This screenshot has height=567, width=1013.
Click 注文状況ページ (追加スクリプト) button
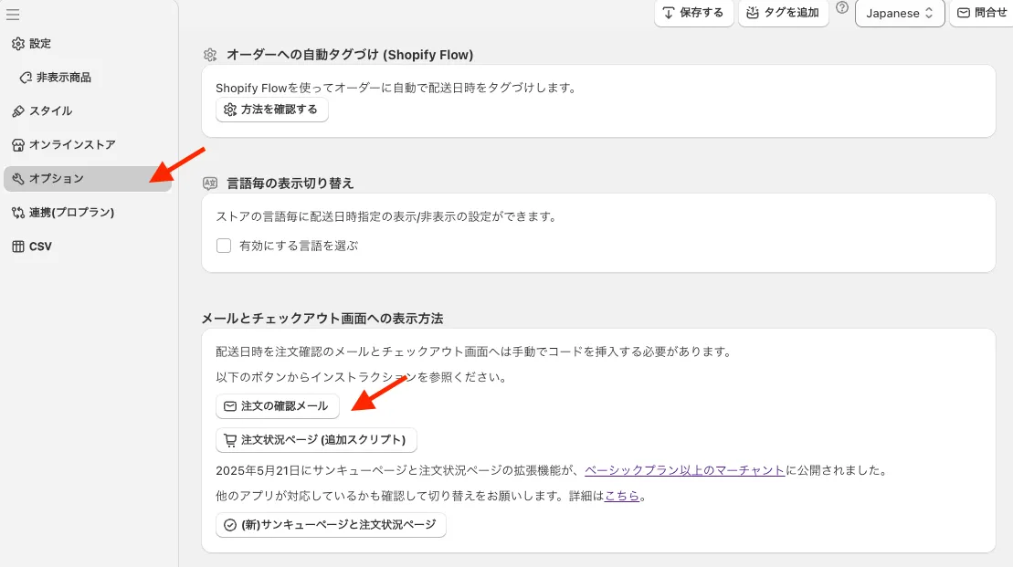(316, 440)
